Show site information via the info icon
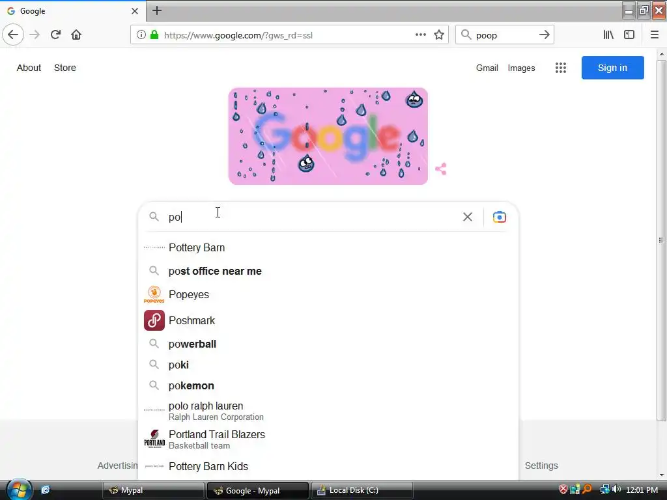The image size is (667, 500). point(141,35)
